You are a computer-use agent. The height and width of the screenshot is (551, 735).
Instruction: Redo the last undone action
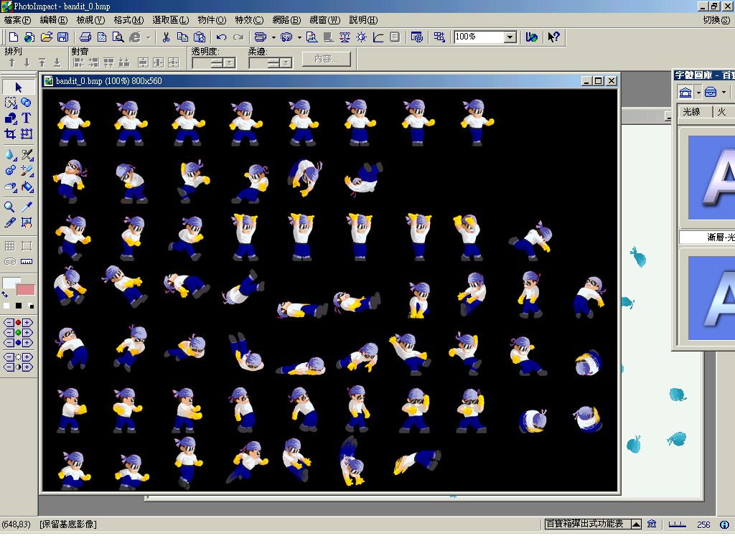point(238,37)
